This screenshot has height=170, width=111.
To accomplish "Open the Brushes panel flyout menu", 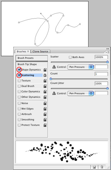I will click(x=107, y=52).
